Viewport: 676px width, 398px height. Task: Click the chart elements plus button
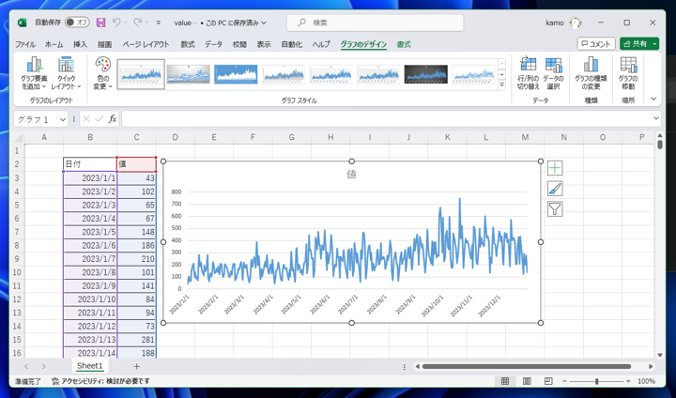555,168
